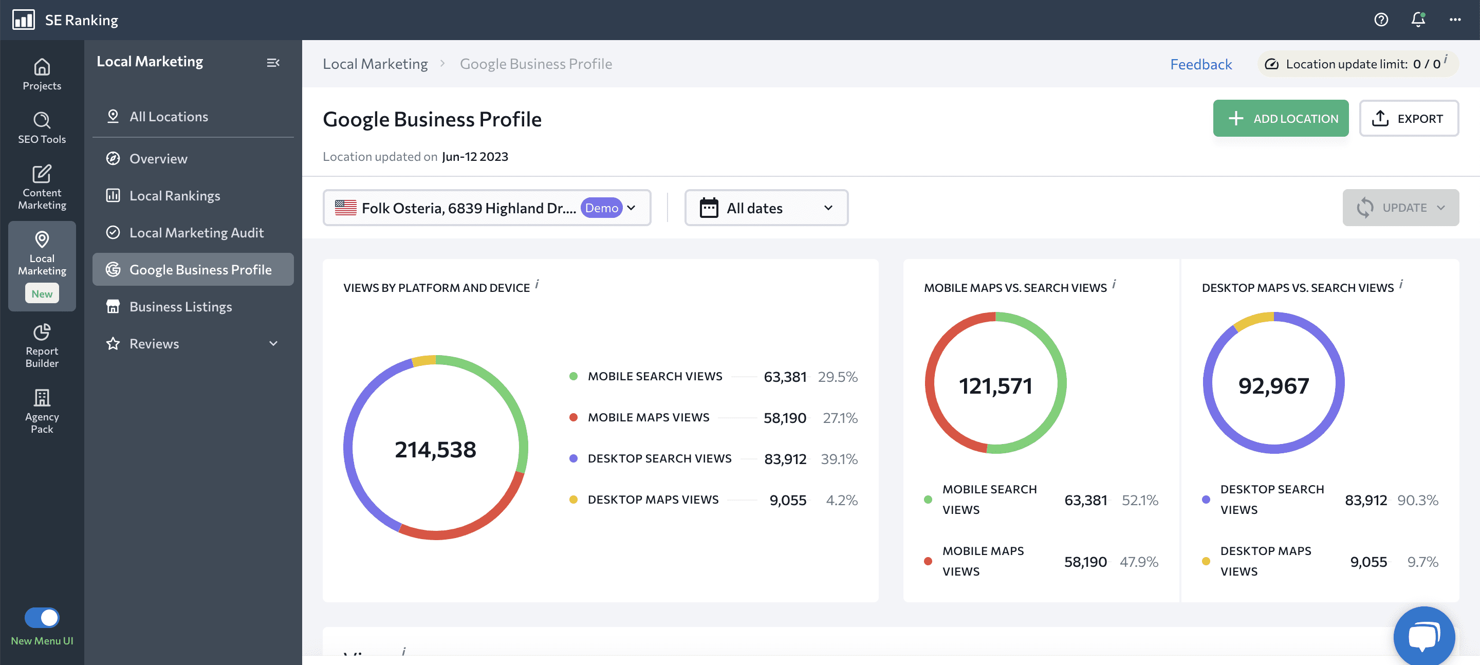The height and width of the screenshot is (665, 1480).
Task: Open All Locations menu item
Action: click(193, 116)
